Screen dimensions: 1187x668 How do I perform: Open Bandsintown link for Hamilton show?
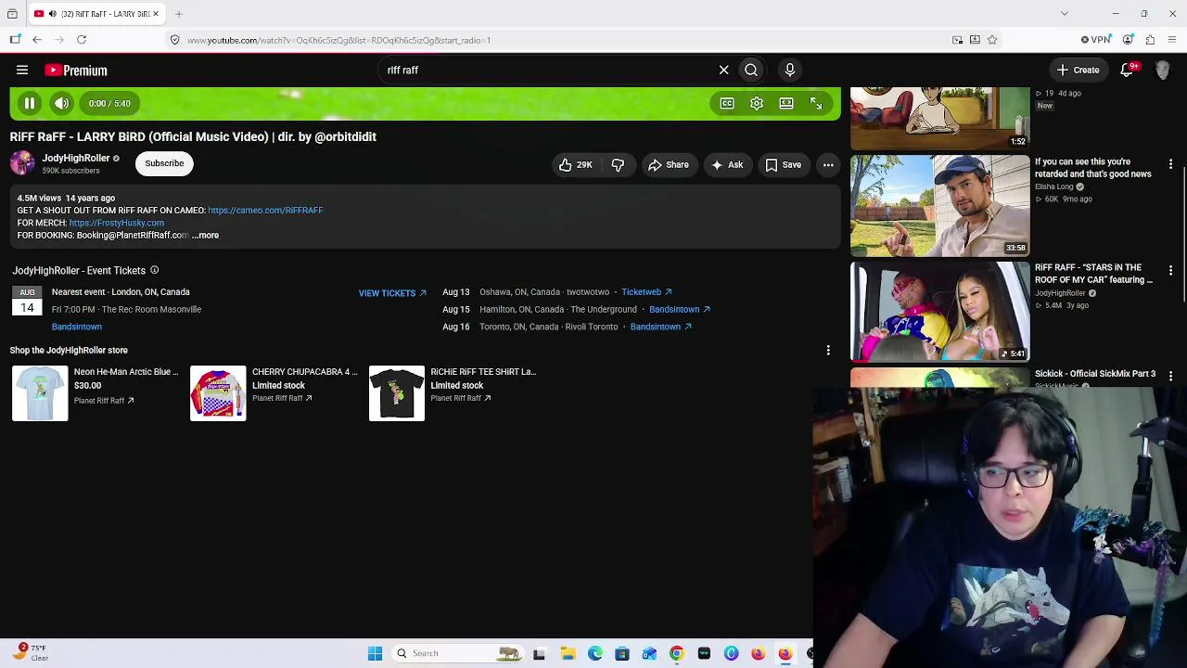679,309
